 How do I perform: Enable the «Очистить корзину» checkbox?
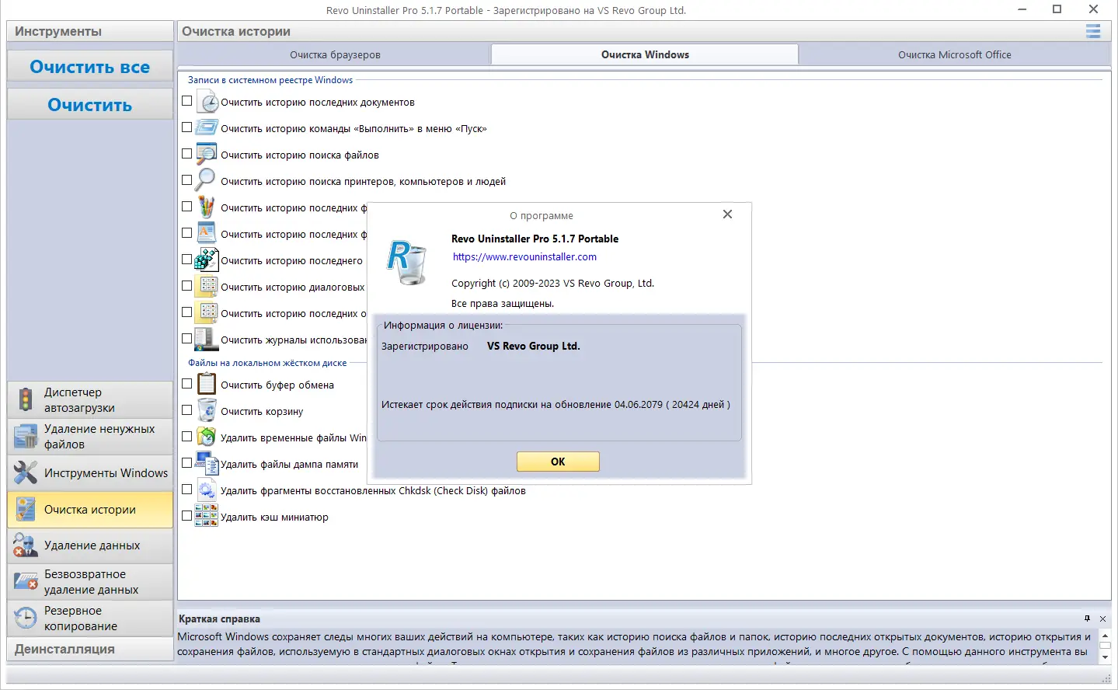pyautogui.click(x=186, y=410)
